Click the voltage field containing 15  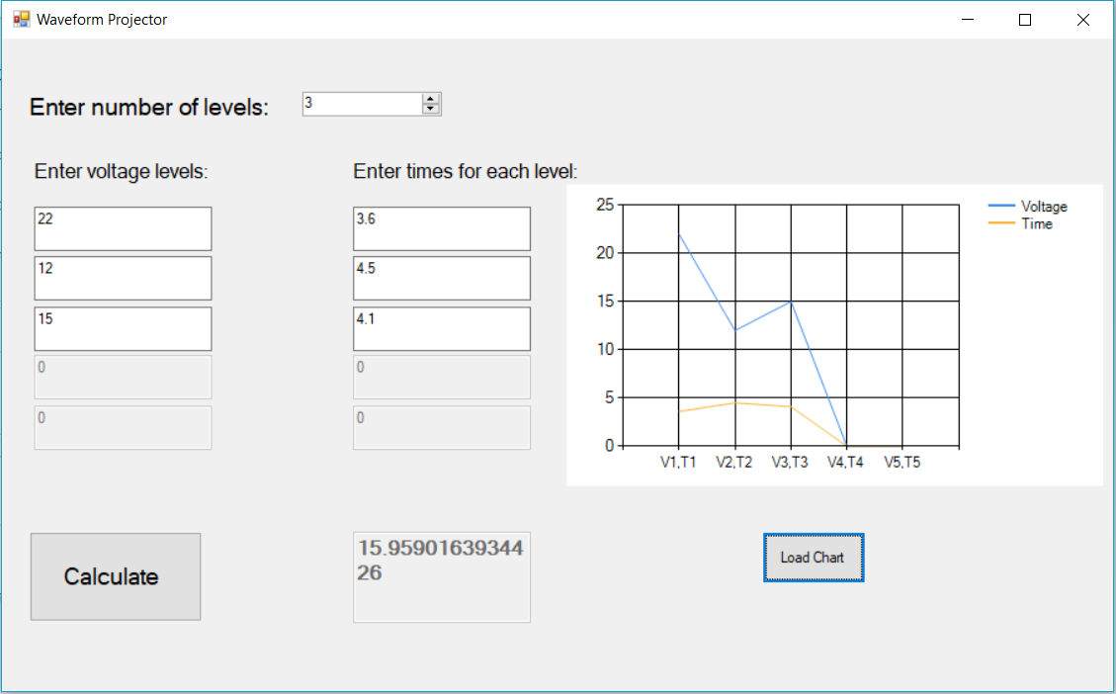tap(122, 328)
